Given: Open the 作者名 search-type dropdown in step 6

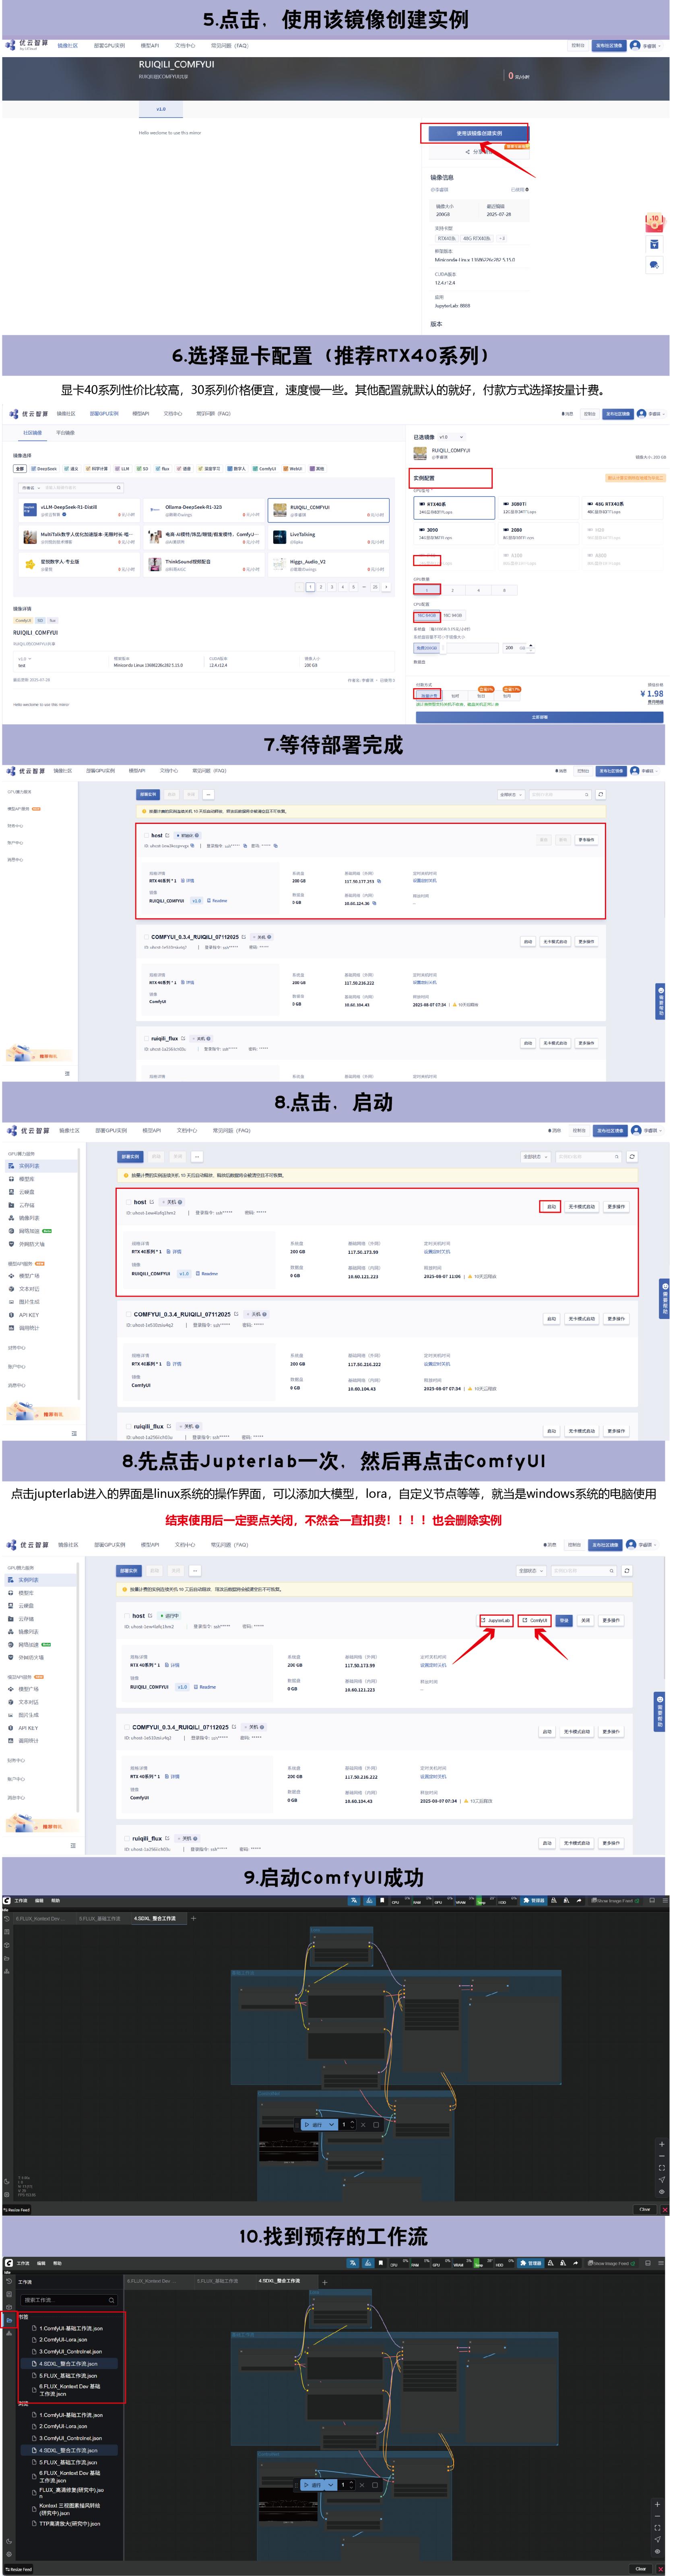Looking at the screenshot, I should point(30,488).
